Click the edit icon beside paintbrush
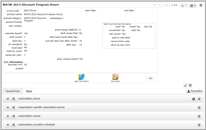The image size is (206, 130). point(190,85)
